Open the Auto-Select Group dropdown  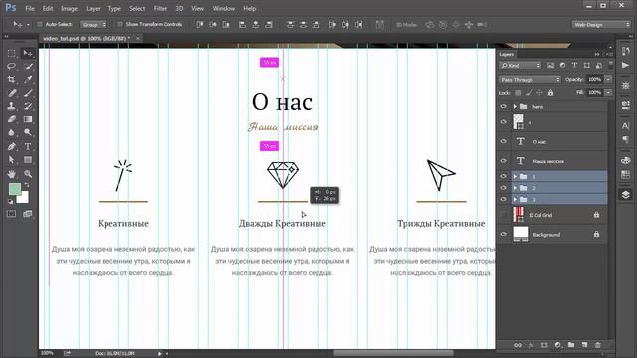(93, 24)
